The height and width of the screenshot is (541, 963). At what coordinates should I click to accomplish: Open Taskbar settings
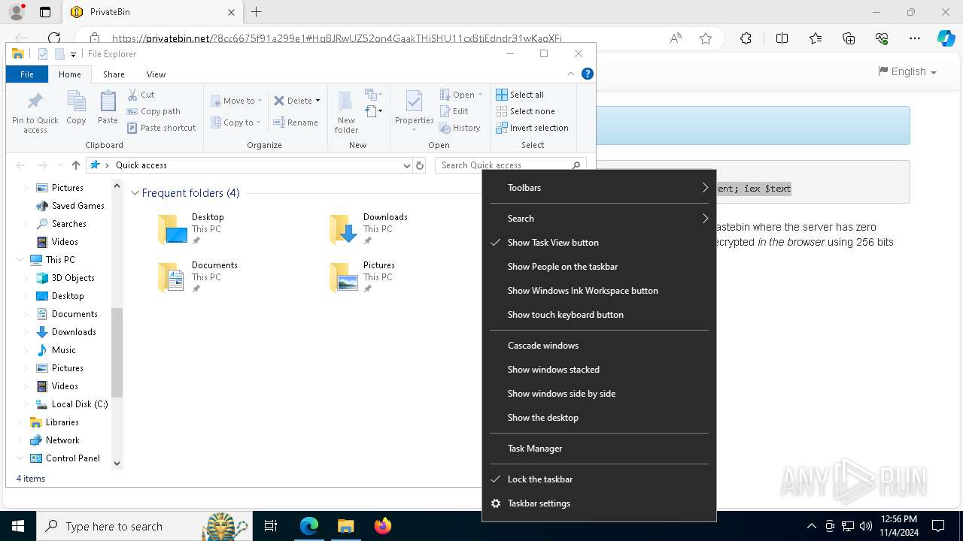coord(599,503)
